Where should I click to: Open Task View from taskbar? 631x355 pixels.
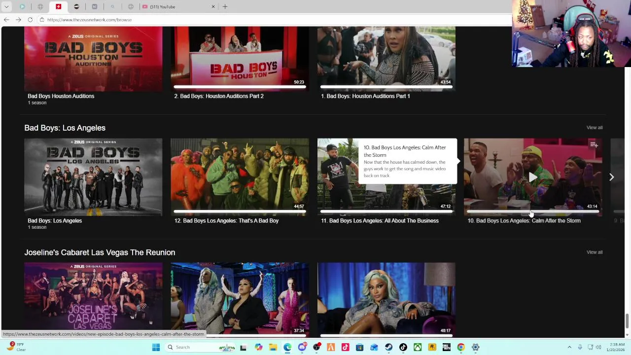coord(243,347)
